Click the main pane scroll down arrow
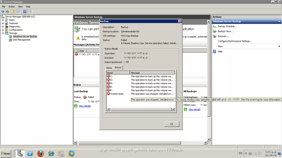The image size is (282, 158). [209, 139]
